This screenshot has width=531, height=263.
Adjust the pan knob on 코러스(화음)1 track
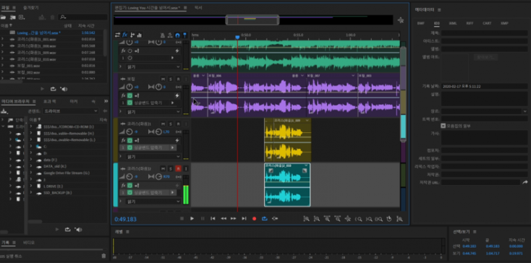158,131
